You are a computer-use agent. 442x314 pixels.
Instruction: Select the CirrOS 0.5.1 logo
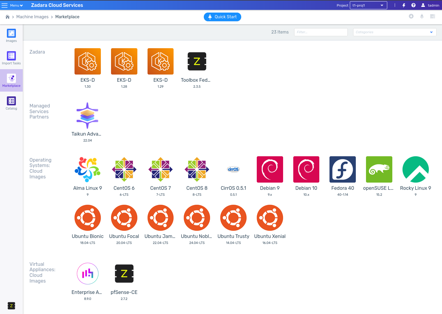pyautogui.click(x=233, y=169)
